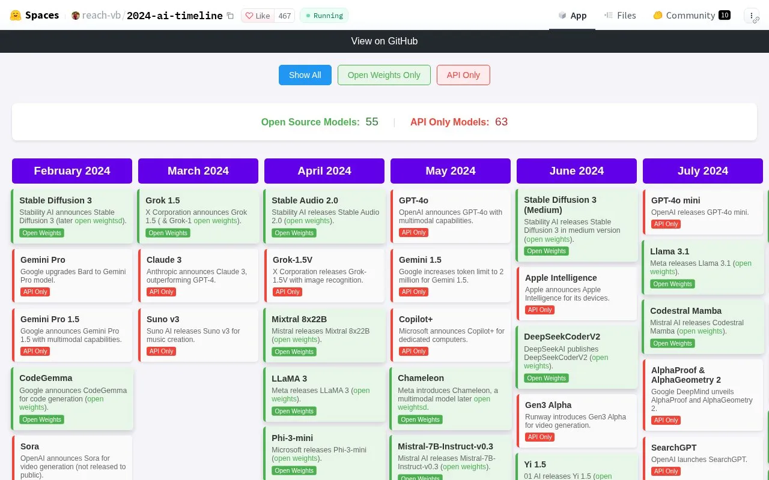
Task: Click the Open Weights badge on Grok 1.5
Action: (x=168, y=233)
